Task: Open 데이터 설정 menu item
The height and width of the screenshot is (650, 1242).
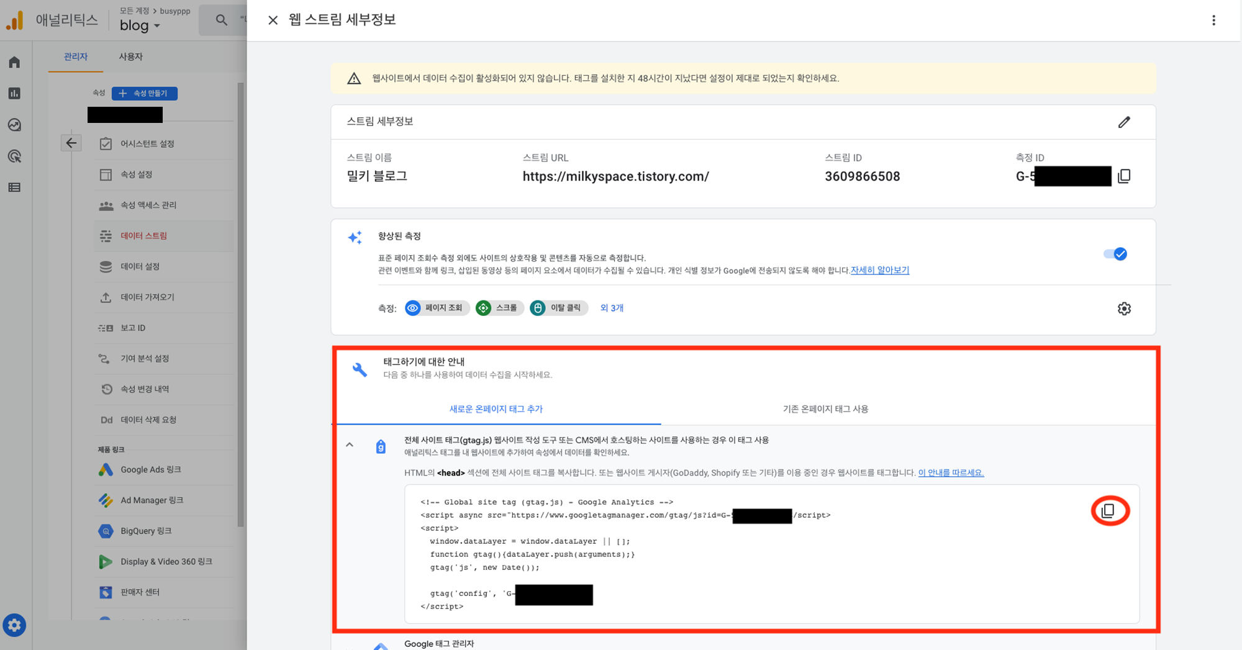Action: (x=164, y=266)
